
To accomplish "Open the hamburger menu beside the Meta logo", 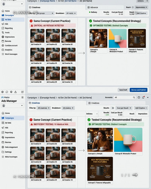I will point(22,98).
